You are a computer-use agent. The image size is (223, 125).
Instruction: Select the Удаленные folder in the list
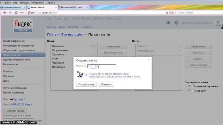click(74, 55)
